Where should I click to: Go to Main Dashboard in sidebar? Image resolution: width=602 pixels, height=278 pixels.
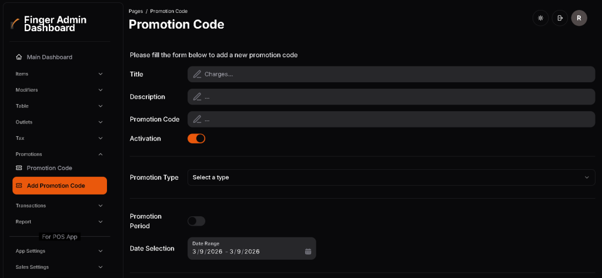[x=49, y=57]
